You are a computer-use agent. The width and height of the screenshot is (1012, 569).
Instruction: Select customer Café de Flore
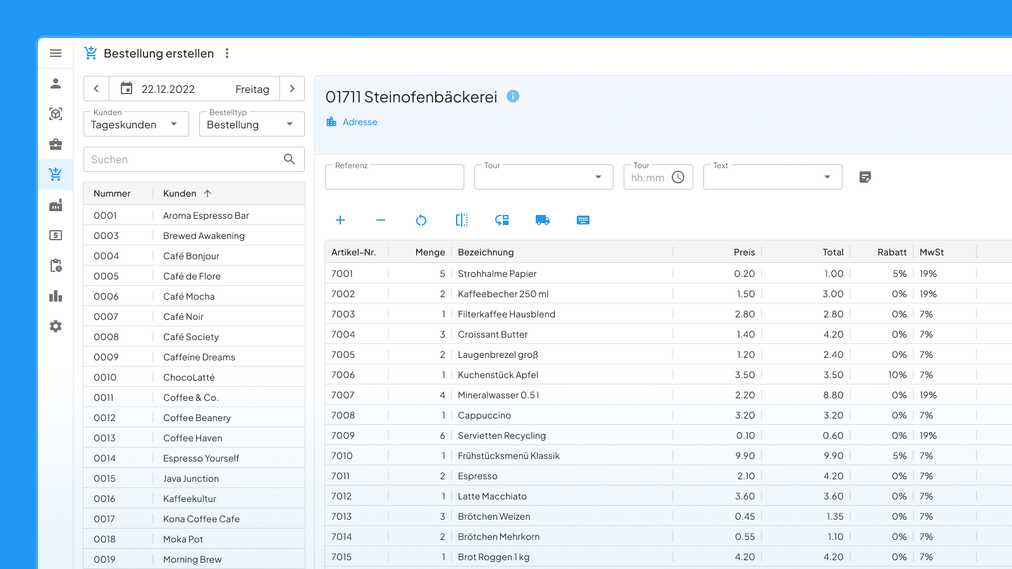(x=194, y=276)
